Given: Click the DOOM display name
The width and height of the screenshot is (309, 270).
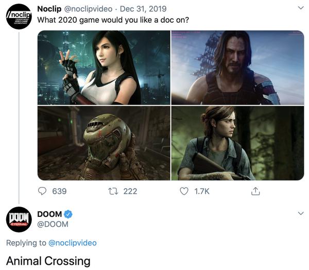Looking at the screenshot, I should click(49, 214).
